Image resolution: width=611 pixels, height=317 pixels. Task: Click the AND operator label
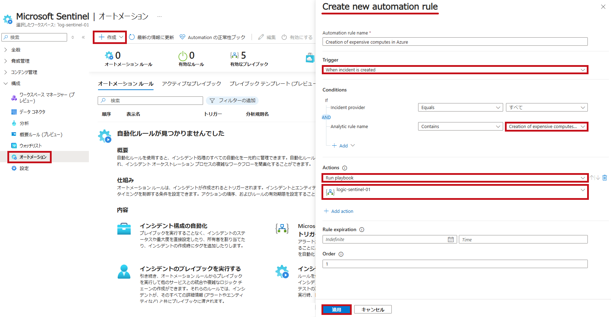point(326,118)
